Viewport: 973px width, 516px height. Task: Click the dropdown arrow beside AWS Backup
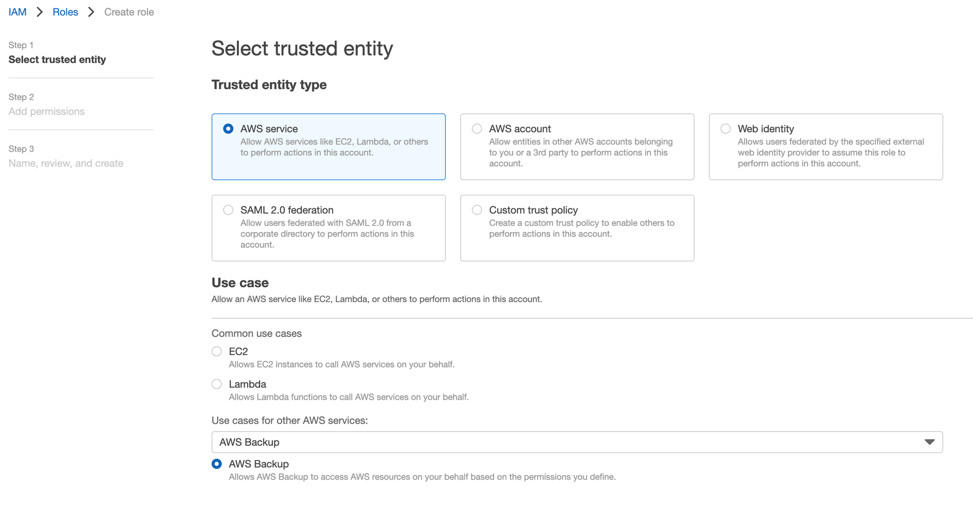[929, 442]
